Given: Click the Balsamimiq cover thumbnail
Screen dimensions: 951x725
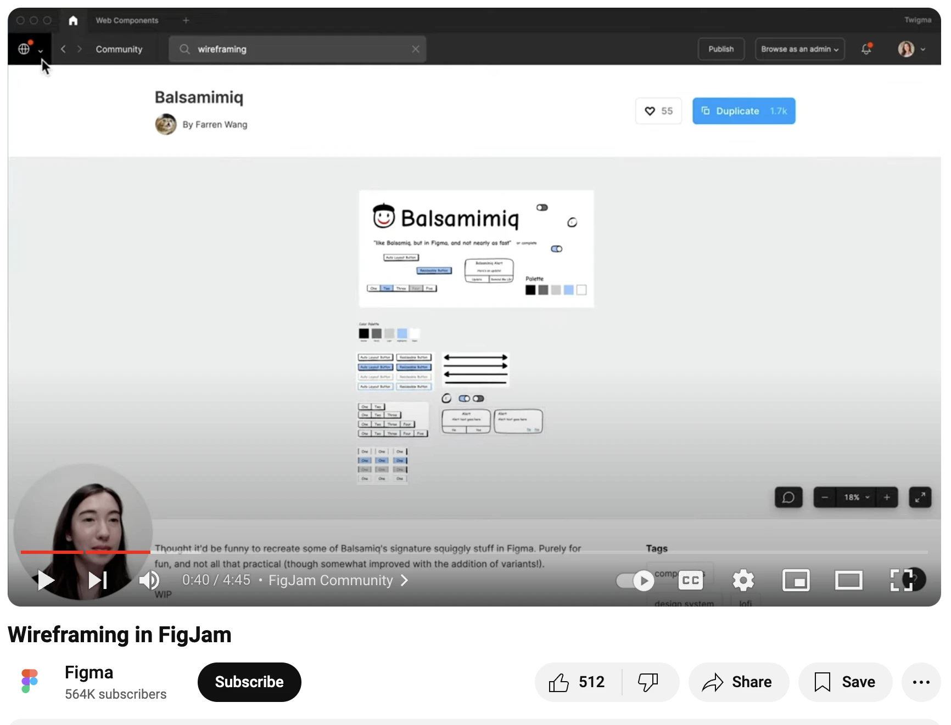Looking at the screenshot, I should click(x=476, y=248).
